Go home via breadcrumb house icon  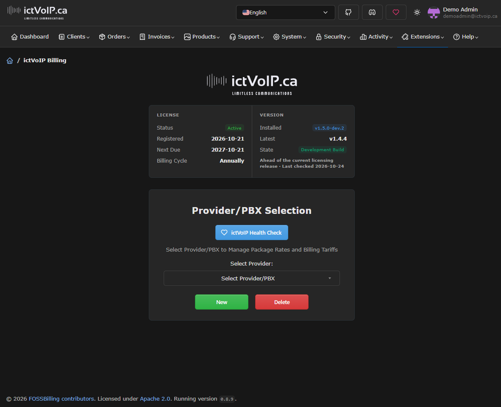(x=10, y=61)
